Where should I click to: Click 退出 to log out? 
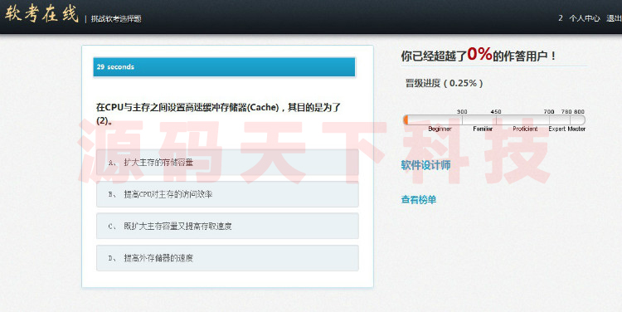pyautogui.click(x=614, y=18)
